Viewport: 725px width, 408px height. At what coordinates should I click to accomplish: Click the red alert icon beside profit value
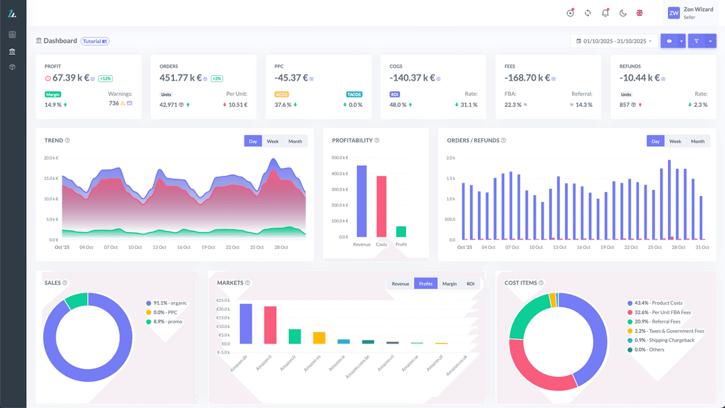[48, 79]
